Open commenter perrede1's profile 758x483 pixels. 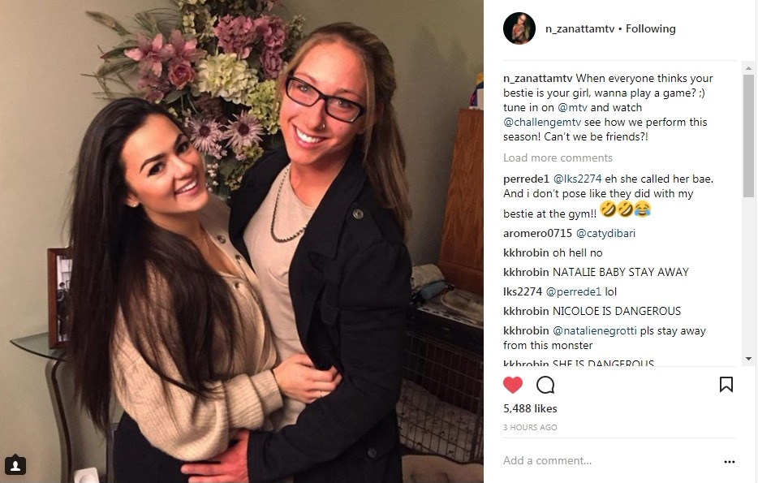pyautogui.click(x=526, y=179)
